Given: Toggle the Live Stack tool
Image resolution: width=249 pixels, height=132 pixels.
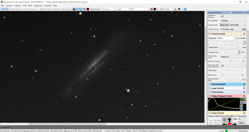Looking at the screenshot, I should [x=78, y=9].
